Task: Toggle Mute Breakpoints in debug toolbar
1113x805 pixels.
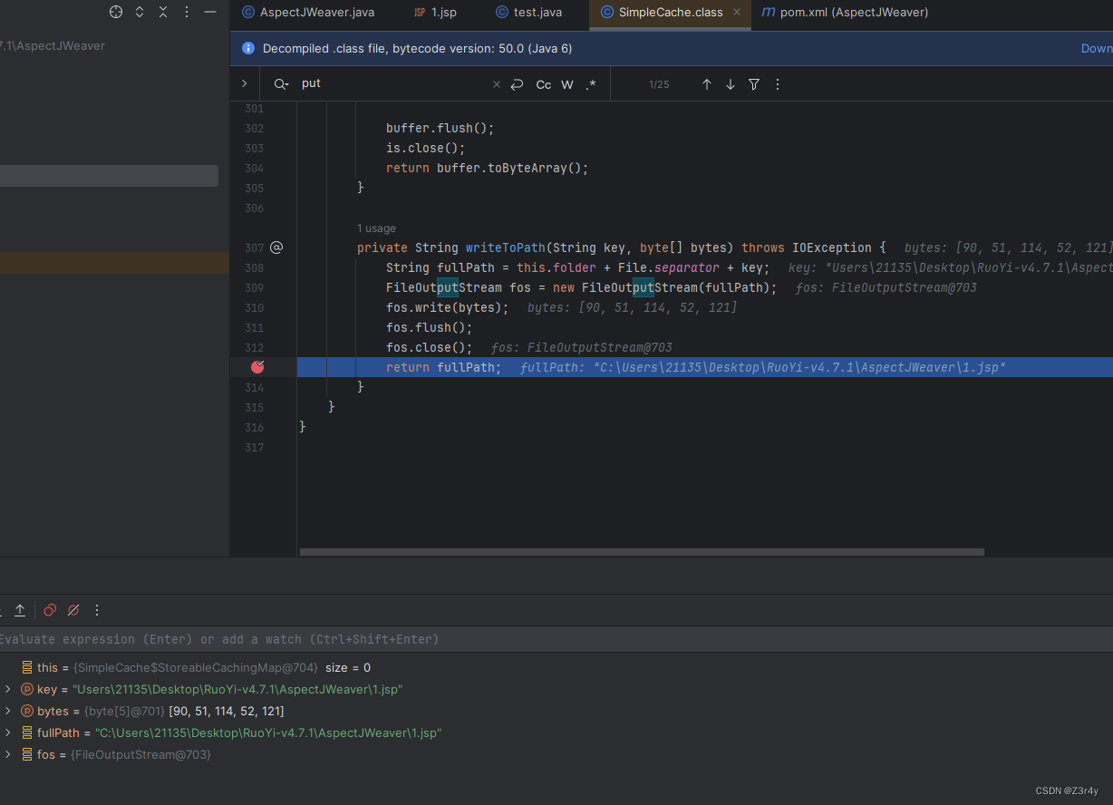Action: (x=73, y=610)
